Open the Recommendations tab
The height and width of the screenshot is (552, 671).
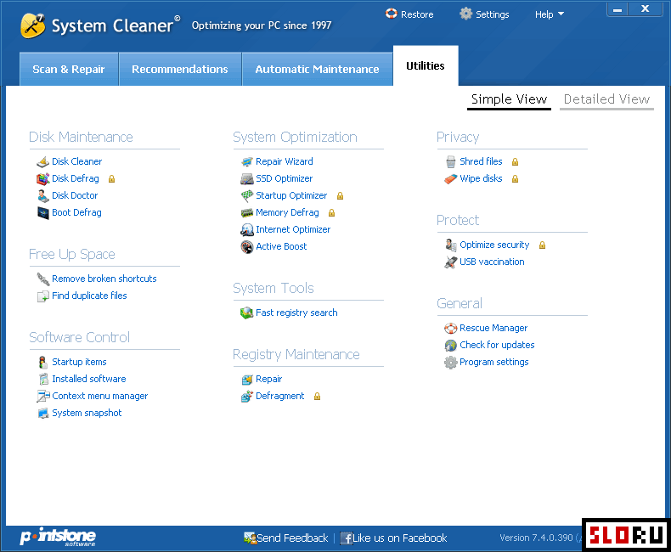pos(180,70)
